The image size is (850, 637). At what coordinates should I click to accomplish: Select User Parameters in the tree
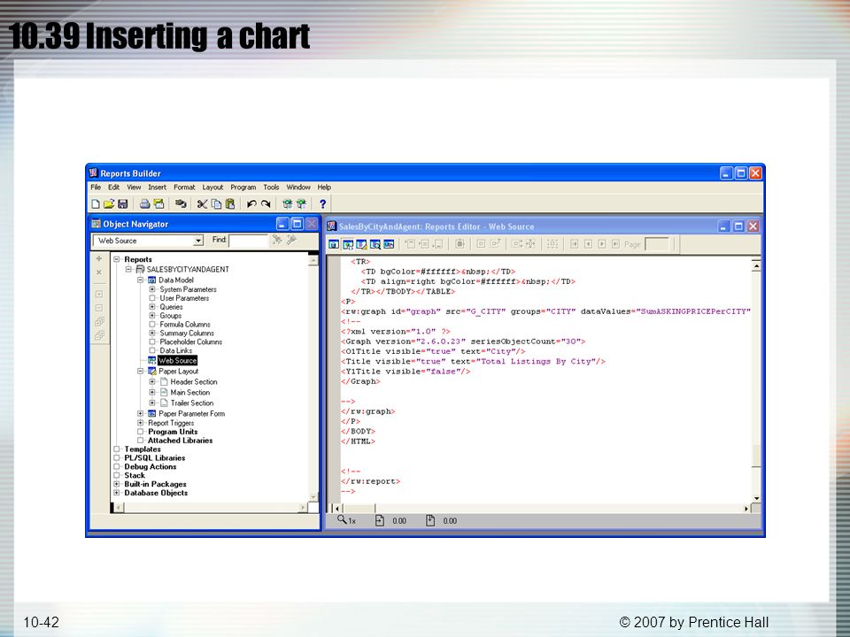point(184,298)
